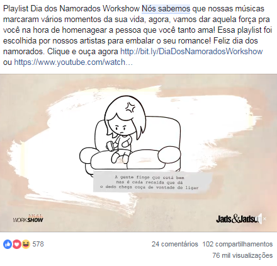Click the anger mark above the girl's head
277x266 pixels.
[x=130, y=107]
